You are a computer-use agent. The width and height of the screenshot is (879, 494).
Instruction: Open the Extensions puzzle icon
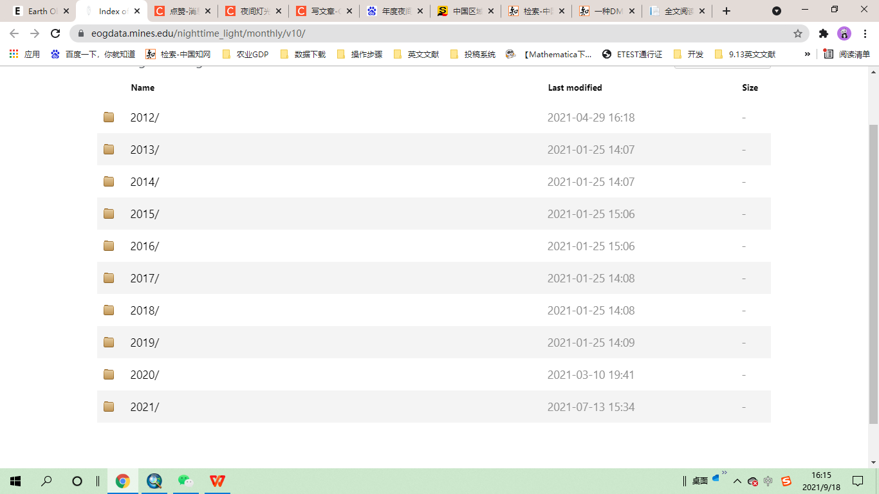(x=824, y=33)
